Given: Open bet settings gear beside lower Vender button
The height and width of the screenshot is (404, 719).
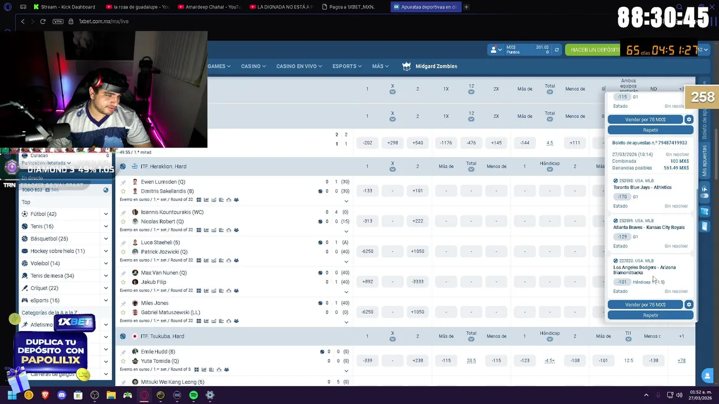Looking at the screenshot, I should (689, 305).
